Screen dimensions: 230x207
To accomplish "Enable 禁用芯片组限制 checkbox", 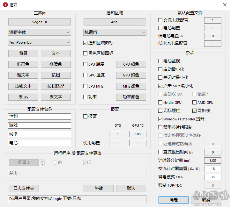I will [160, 127].
